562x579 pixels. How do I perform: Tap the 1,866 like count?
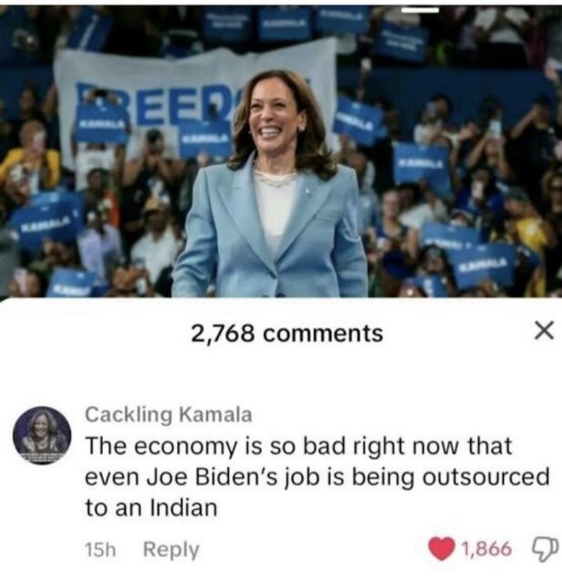[x=487, y=549]
